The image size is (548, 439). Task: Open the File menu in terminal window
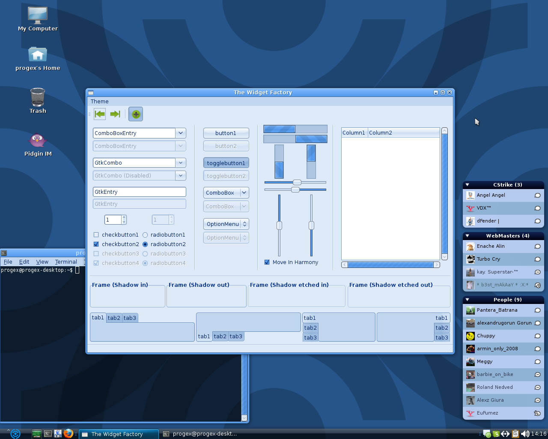[8, 262]
